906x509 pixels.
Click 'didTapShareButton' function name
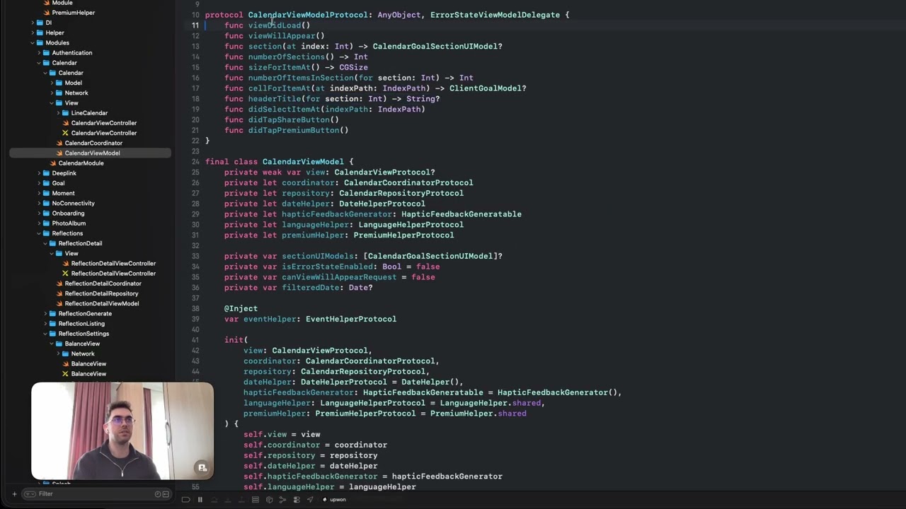coord(291,120)
